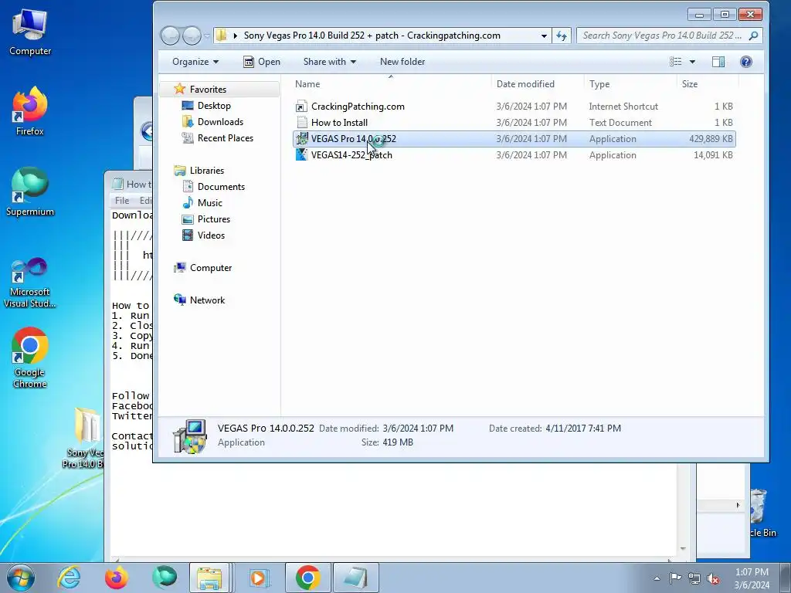791x593 pixels.
Task: Click the Microsoft Visual Studio desktop shortcut
Action: click(30, 283)
